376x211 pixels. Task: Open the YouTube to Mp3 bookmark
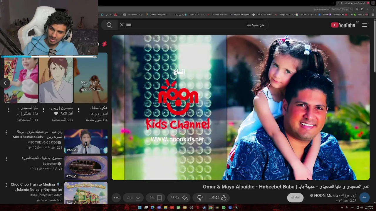point(310,14)
